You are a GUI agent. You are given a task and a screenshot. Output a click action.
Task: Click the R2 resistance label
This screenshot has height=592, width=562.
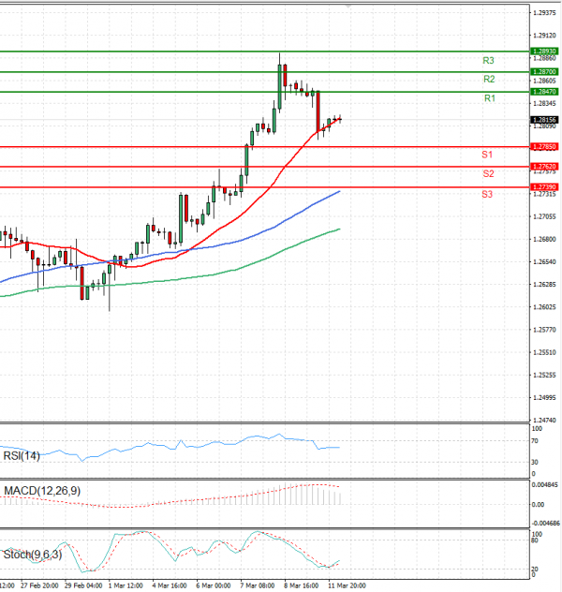coord(489,79)
